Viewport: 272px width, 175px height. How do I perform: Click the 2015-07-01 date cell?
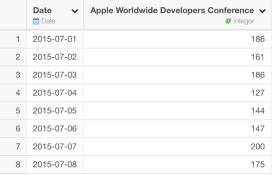point(55,39)
